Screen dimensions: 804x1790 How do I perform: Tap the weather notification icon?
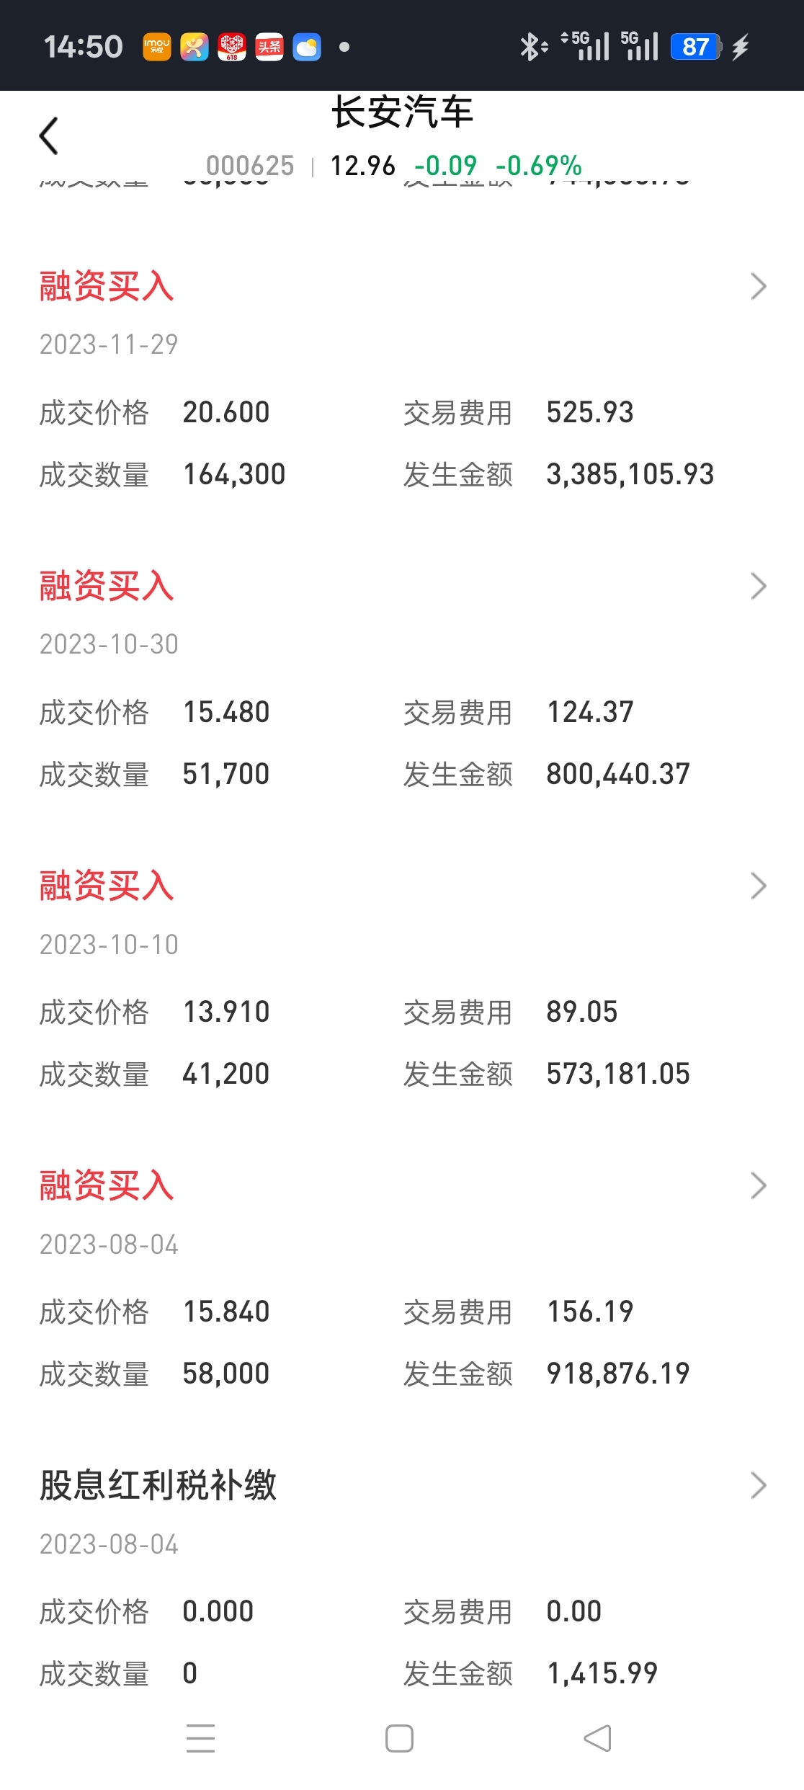(x=307, y=47)
